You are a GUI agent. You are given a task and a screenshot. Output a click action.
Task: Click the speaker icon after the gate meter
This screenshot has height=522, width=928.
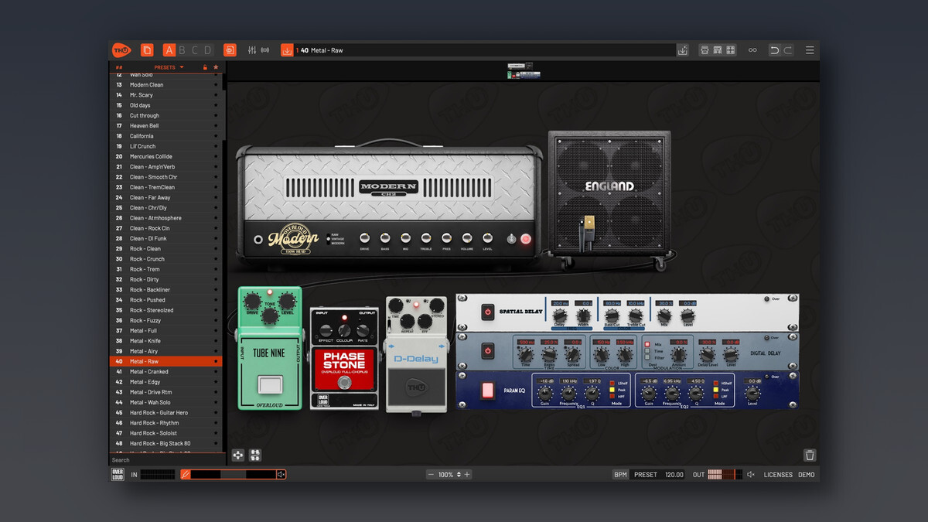pos(281,474)
